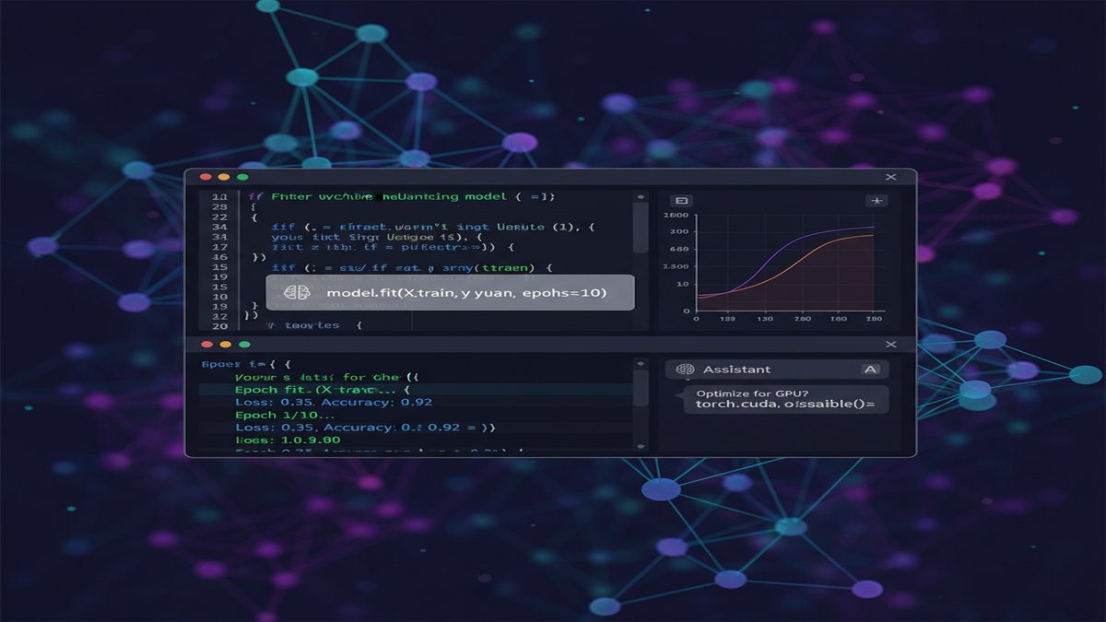Click the brain icon in the model.fit suggestion
The width and height of the screenshot is (1106, 622).
click(x=296, y=292)
